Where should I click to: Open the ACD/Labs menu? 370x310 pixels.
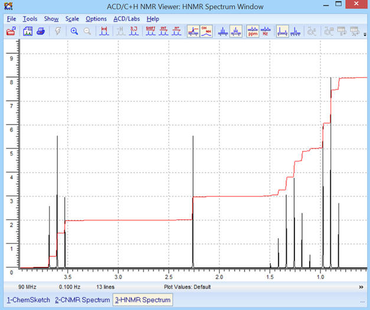coord(126,19)
